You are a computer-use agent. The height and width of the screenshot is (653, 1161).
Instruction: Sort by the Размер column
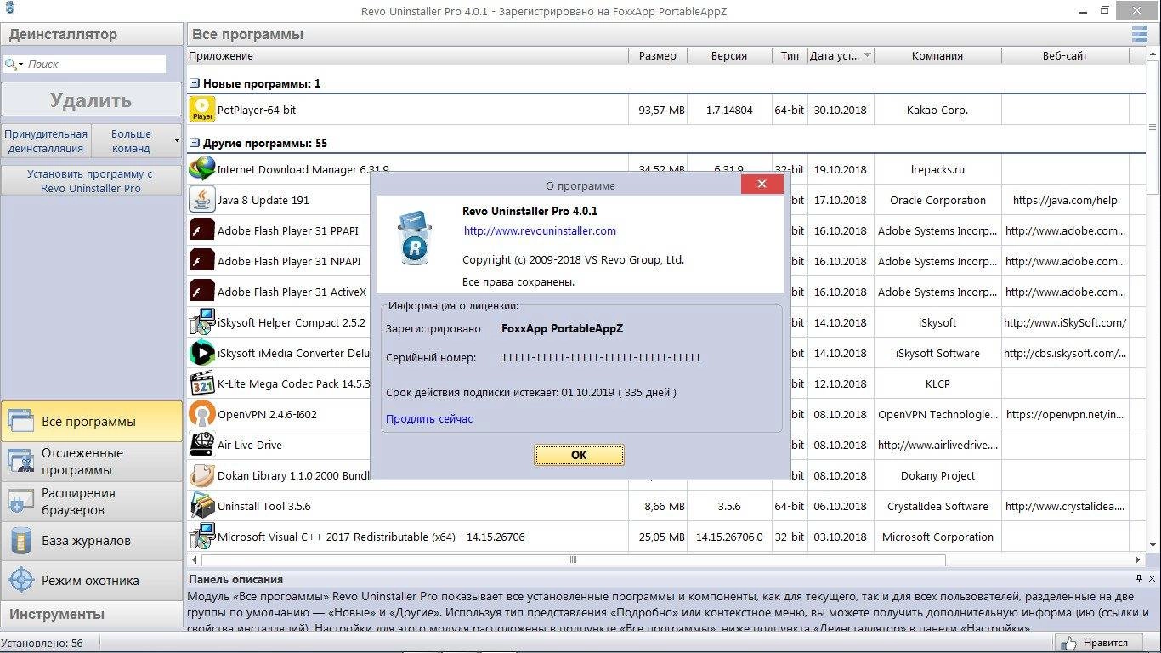[x=658, y=55]
